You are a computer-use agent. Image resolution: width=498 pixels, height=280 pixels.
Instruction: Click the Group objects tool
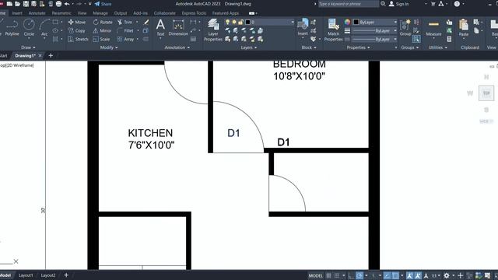pyautogui.click(x=405, y=28)
